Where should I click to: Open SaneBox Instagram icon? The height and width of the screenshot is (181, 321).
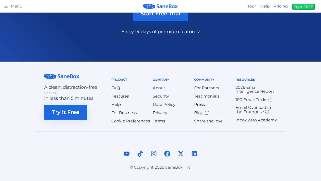[x=154, y=154]
